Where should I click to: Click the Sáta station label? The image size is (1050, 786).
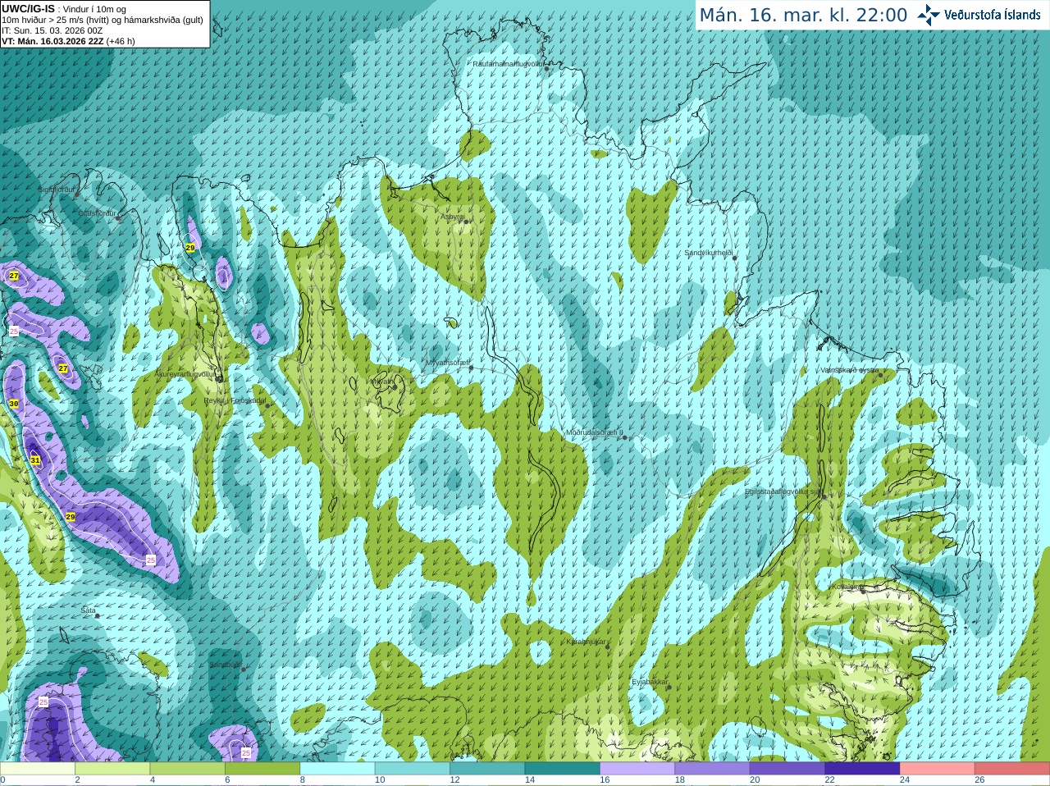click(89, 610)
